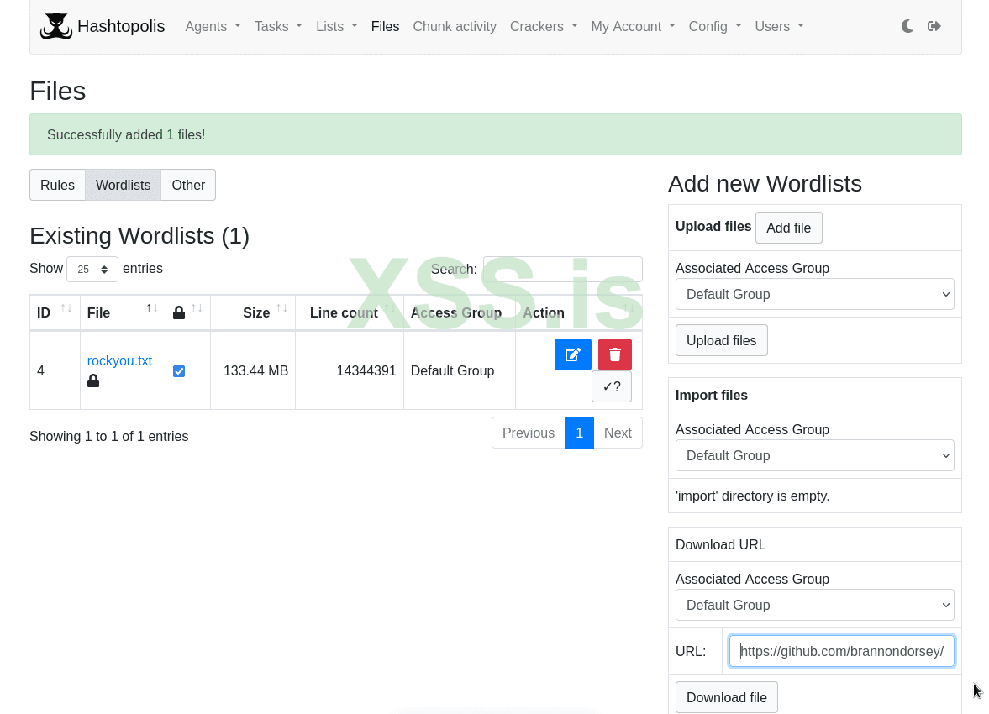Click the '✓?' check button for rockyou.txt
Image resolution: width=989 pixels, height=714 pixels.
[612, 386]
